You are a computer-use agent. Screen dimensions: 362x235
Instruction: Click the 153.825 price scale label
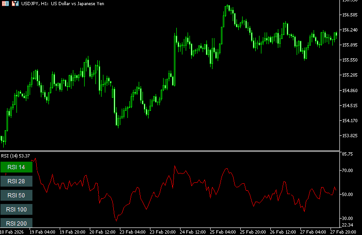[349, 136]
